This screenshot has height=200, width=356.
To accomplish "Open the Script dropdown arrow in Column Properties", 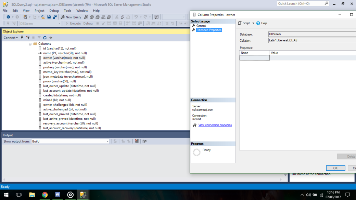I will [253, 23].
